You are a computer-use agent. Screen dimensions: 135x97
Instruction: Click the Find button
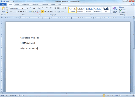122,7
